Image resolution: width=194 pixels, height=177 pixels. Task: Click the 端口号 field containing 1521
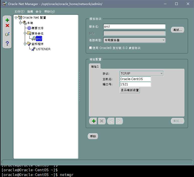pyautogui.click(x=135, y=84)
